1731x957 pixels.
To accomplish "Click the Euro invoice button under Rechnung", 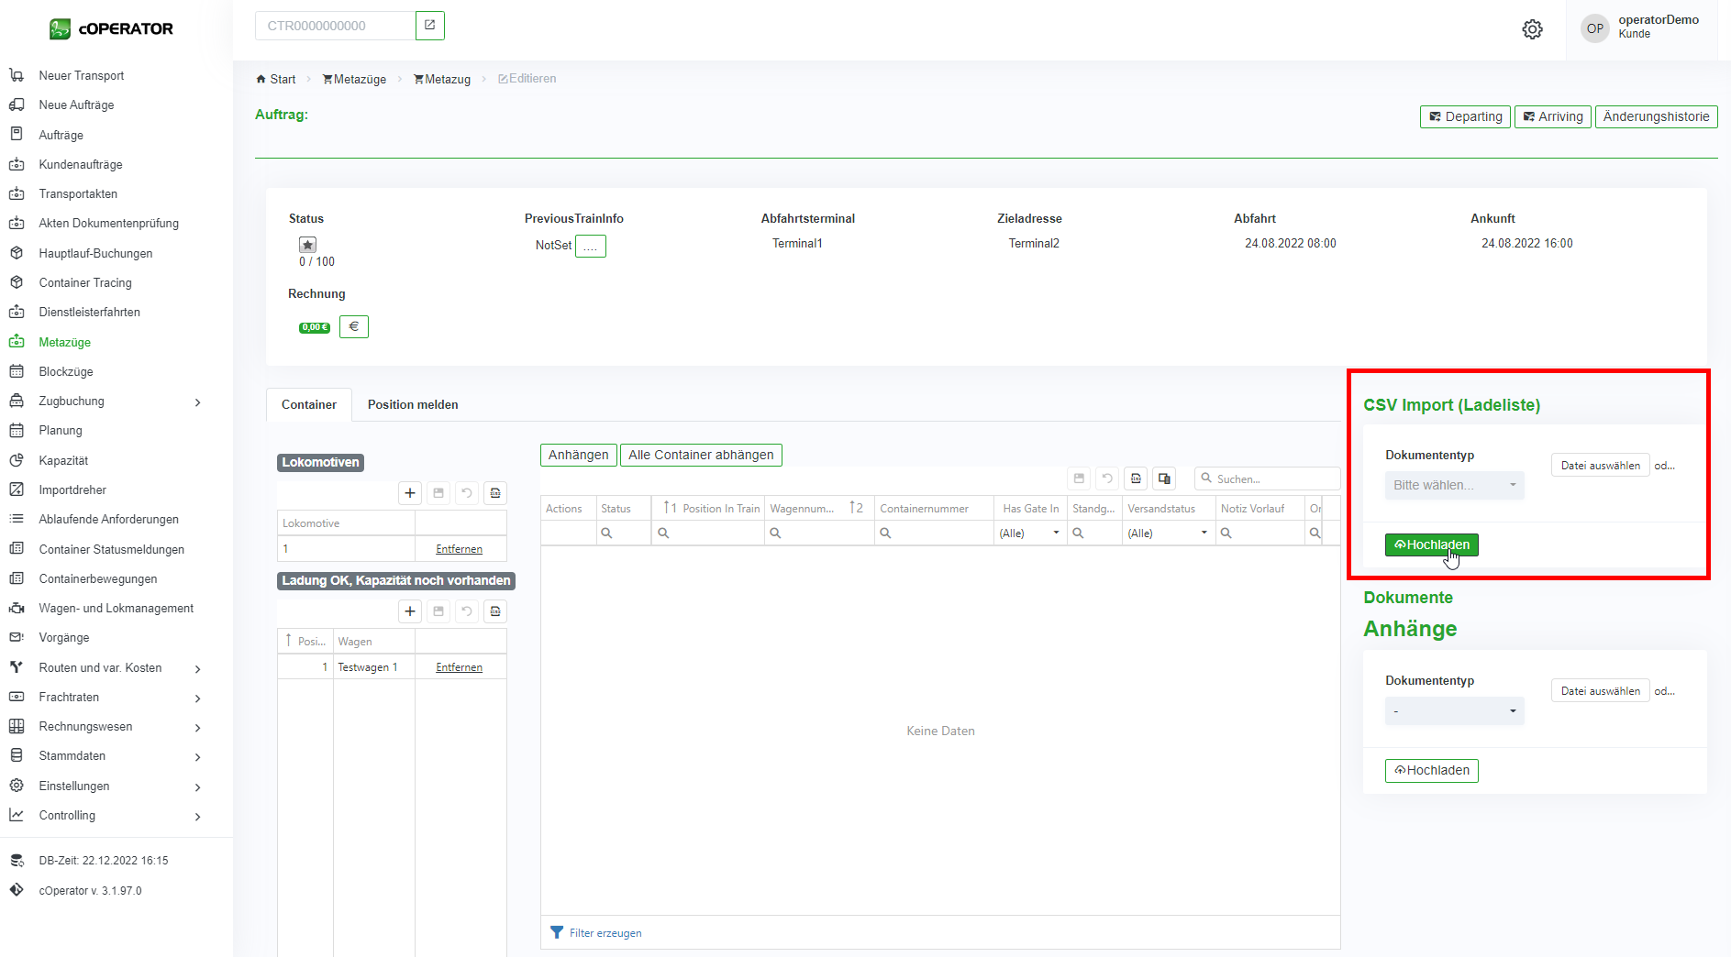I will coord(353,327).
